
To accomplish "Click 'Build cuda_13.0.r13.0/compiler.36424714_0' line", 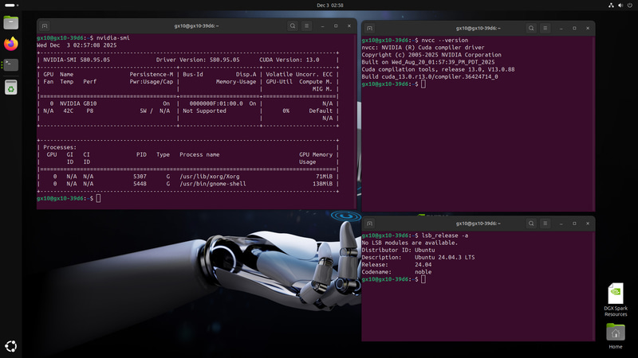I will 430,76.
